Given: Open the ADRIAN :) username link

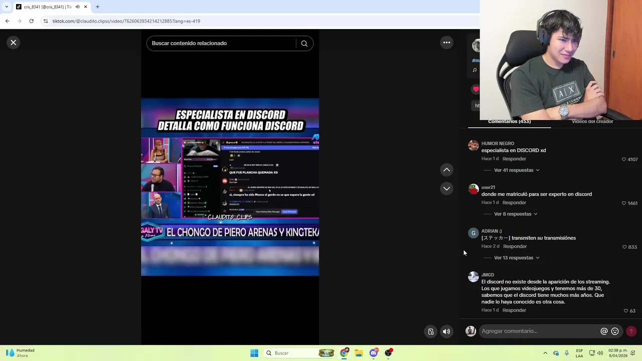Looking at the screenshot, I should (492, 231).
